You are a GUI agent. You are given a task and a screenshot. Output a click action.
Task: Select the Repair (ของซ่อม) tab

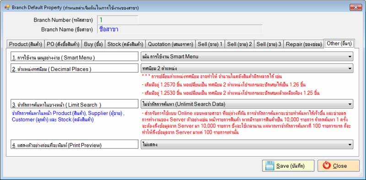pos(304,44)
